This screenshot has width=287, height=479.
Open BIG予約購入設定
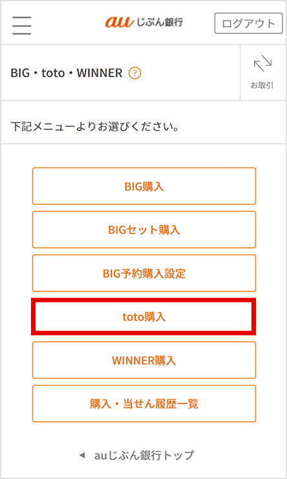tap(144, 273)
